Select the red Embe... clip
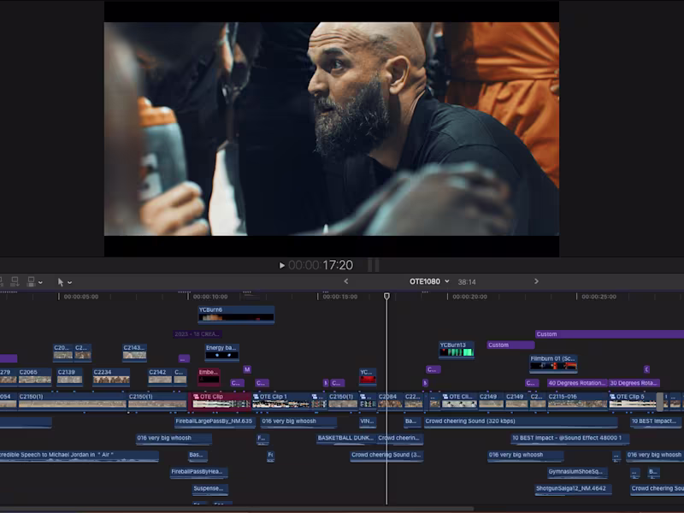 (209, 377)
